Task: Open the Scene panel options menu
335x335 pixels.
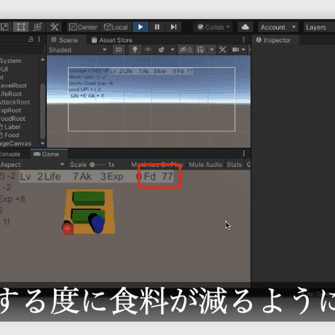Action: pyautogui.click(x=244, y=39)
